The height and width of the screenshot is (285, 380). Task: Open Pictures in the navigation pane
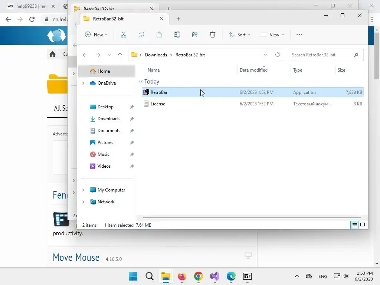pyautogui.click(x=105, y=142)
